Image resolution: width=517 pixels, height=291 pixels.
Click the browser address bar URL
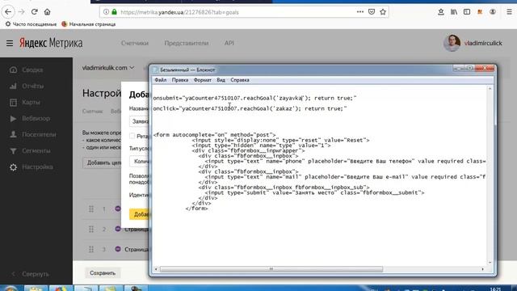pos(179,12)
